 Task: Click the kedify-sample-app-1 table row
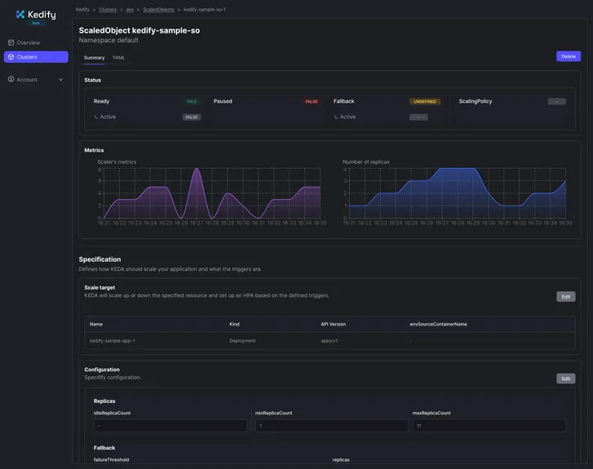pos(113,341)
